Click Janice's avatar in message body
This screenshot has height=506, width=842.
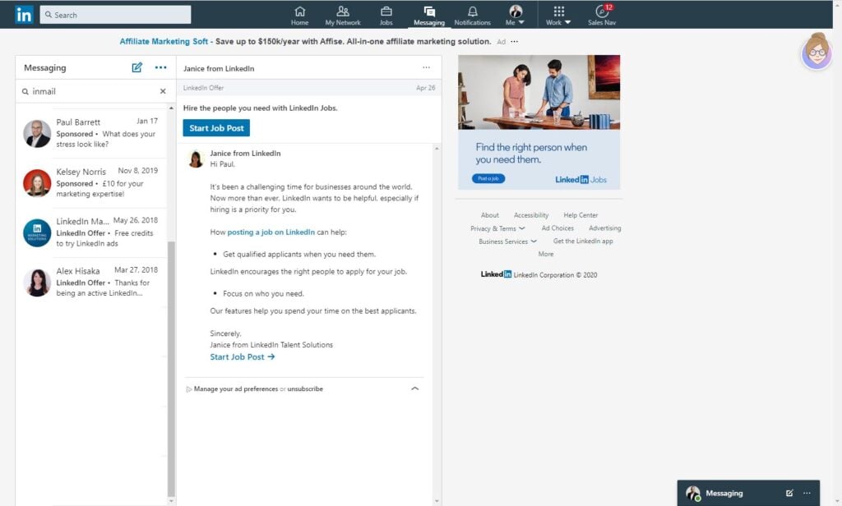(x=196, y=159)
